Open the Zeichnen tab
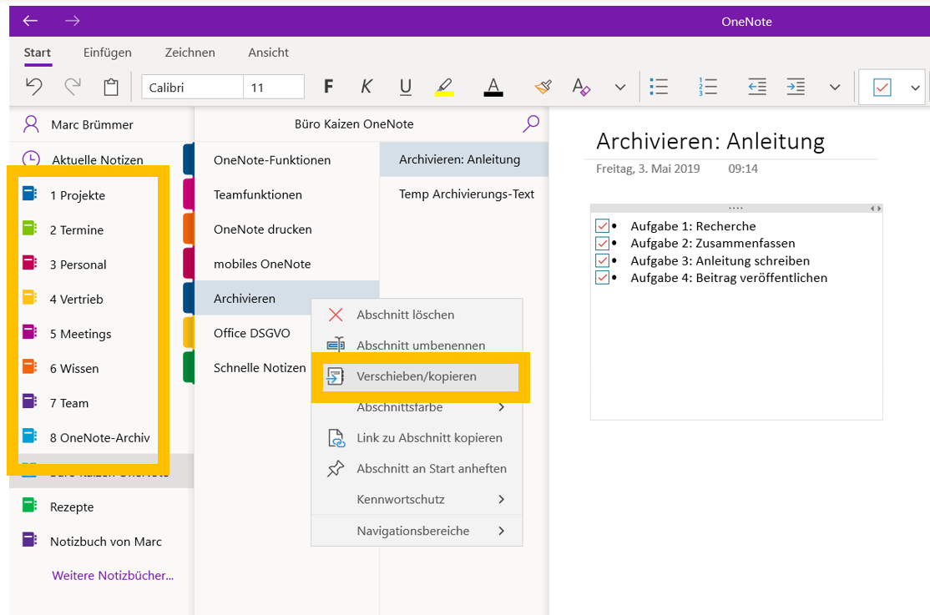 point(190,53)
